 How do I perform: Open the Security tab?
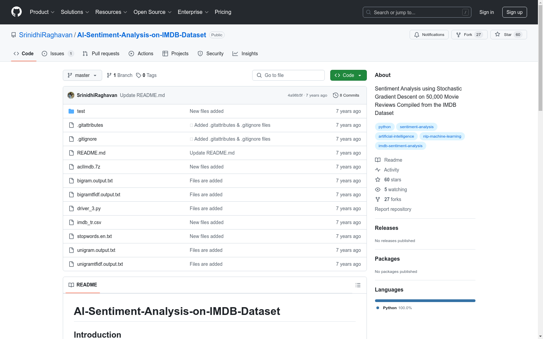pyautogui.click(x=210, y=54)
